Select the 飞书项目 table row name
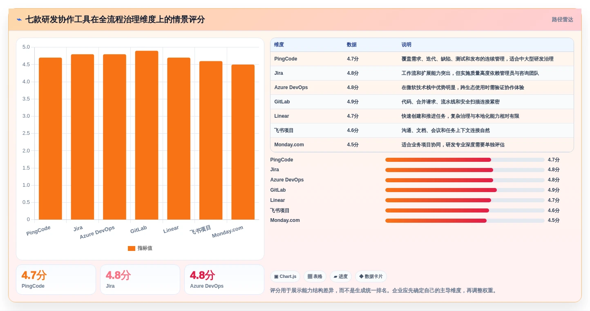The height and width of the screenshot is (311, 590). click(284, 130)
